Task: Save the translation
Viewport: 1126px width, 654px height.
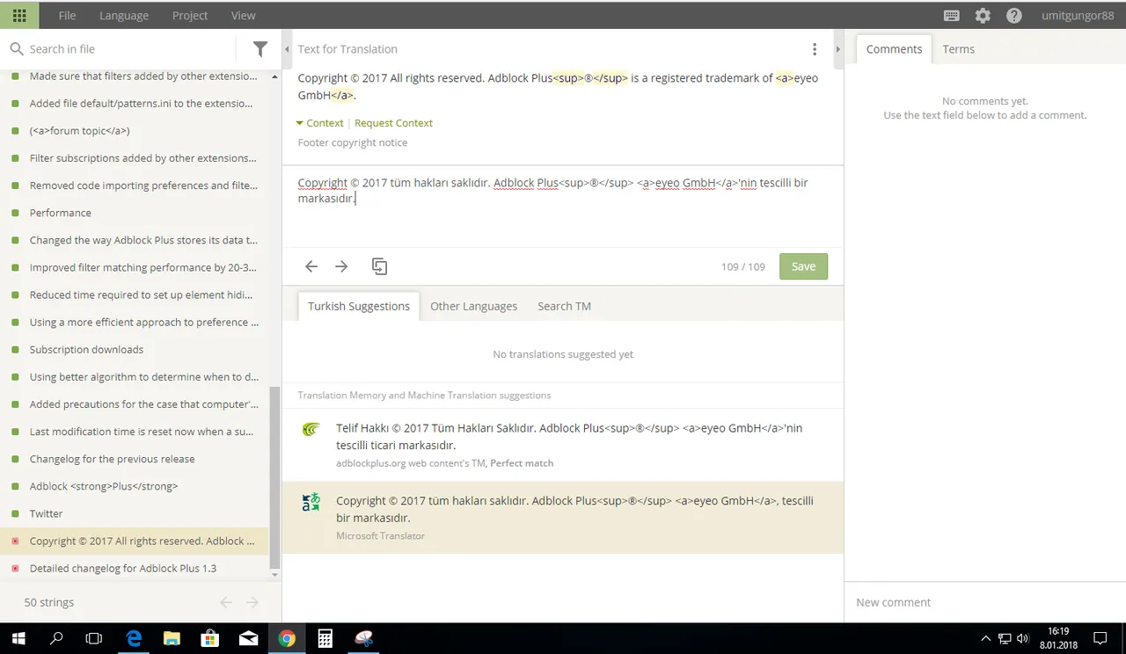Action: 803,266
